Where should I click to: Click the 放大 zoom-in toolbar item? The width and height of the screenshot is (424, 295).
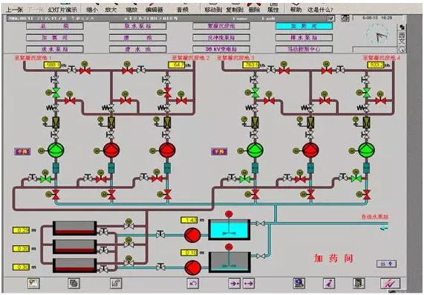(x=111, y=10)
